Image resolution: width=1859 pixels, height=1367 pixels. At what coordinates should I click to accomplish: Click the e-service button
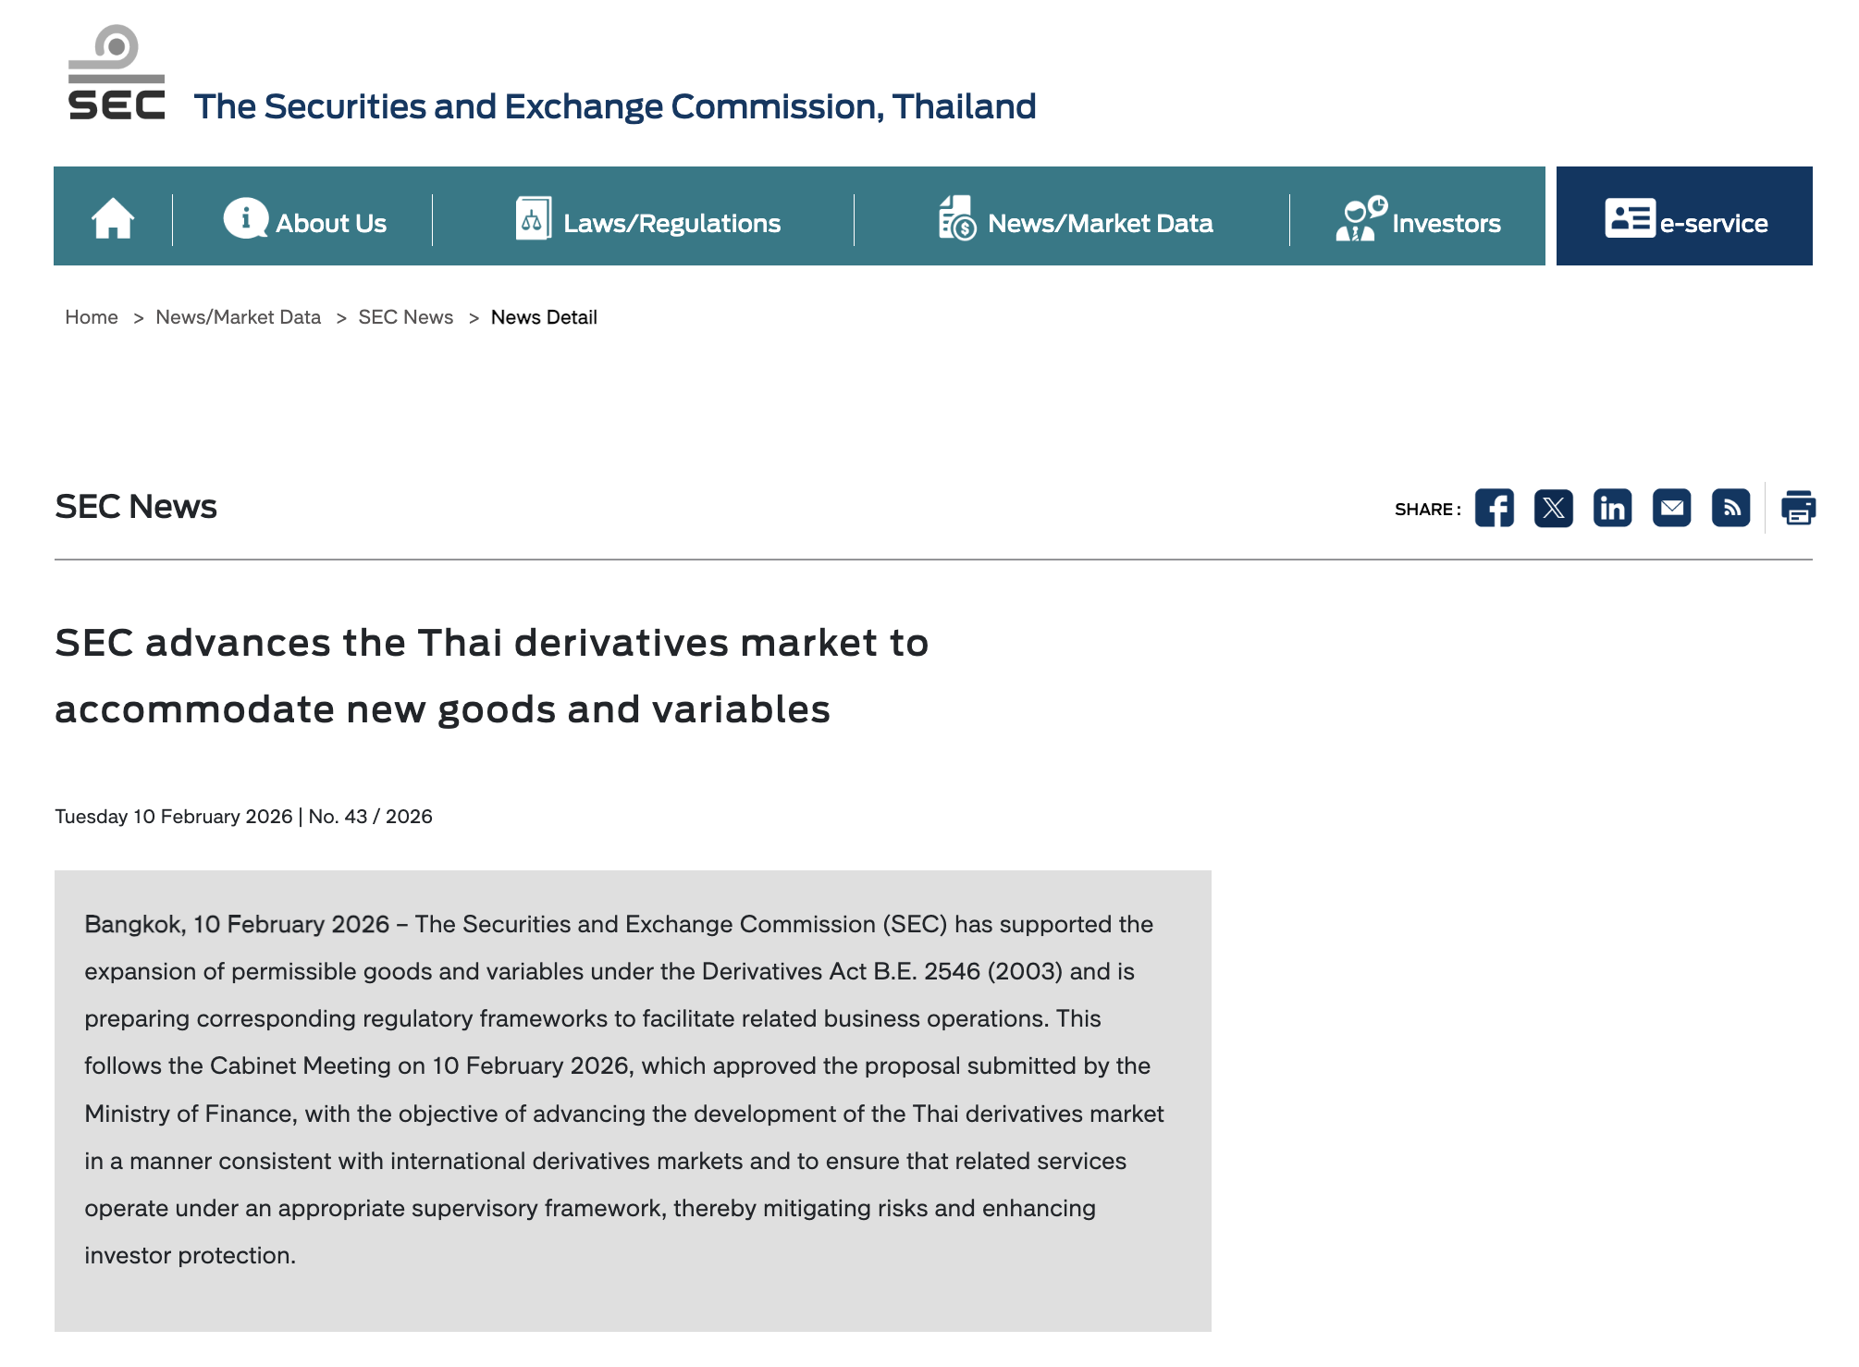(1713, 223)
